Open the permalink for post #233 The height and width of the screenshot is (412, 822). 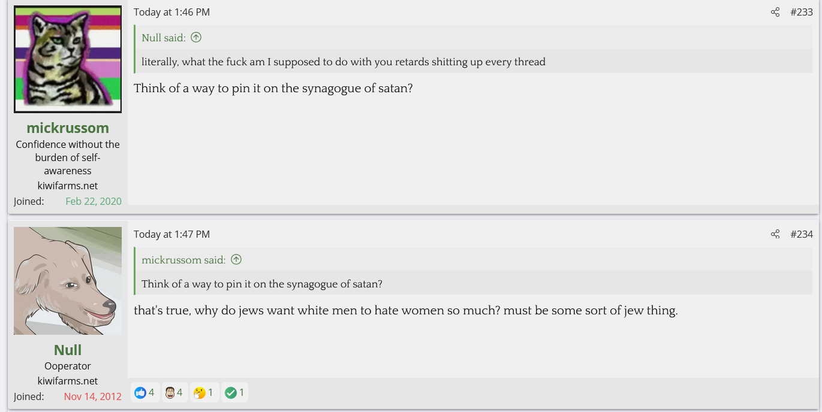click(x=801, y=12)
